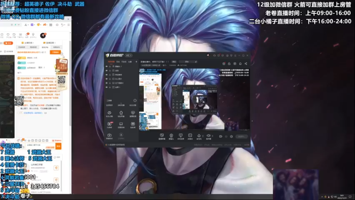Click the message icon with red badge on webpage
Viewport: 355px width, 200px height.
[x=27, y=35]
